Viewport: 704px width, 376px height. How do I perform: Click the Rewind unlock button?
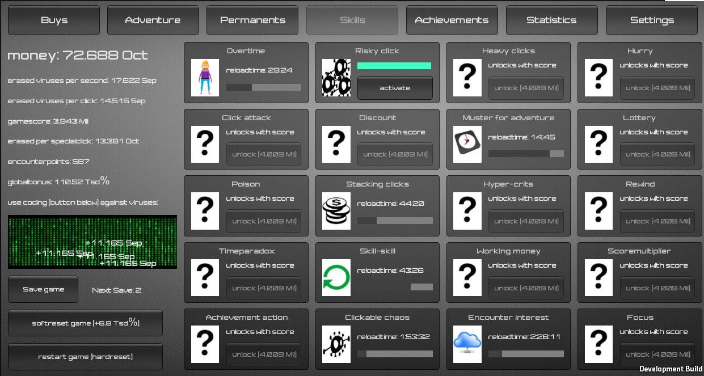tap(657, 221)
